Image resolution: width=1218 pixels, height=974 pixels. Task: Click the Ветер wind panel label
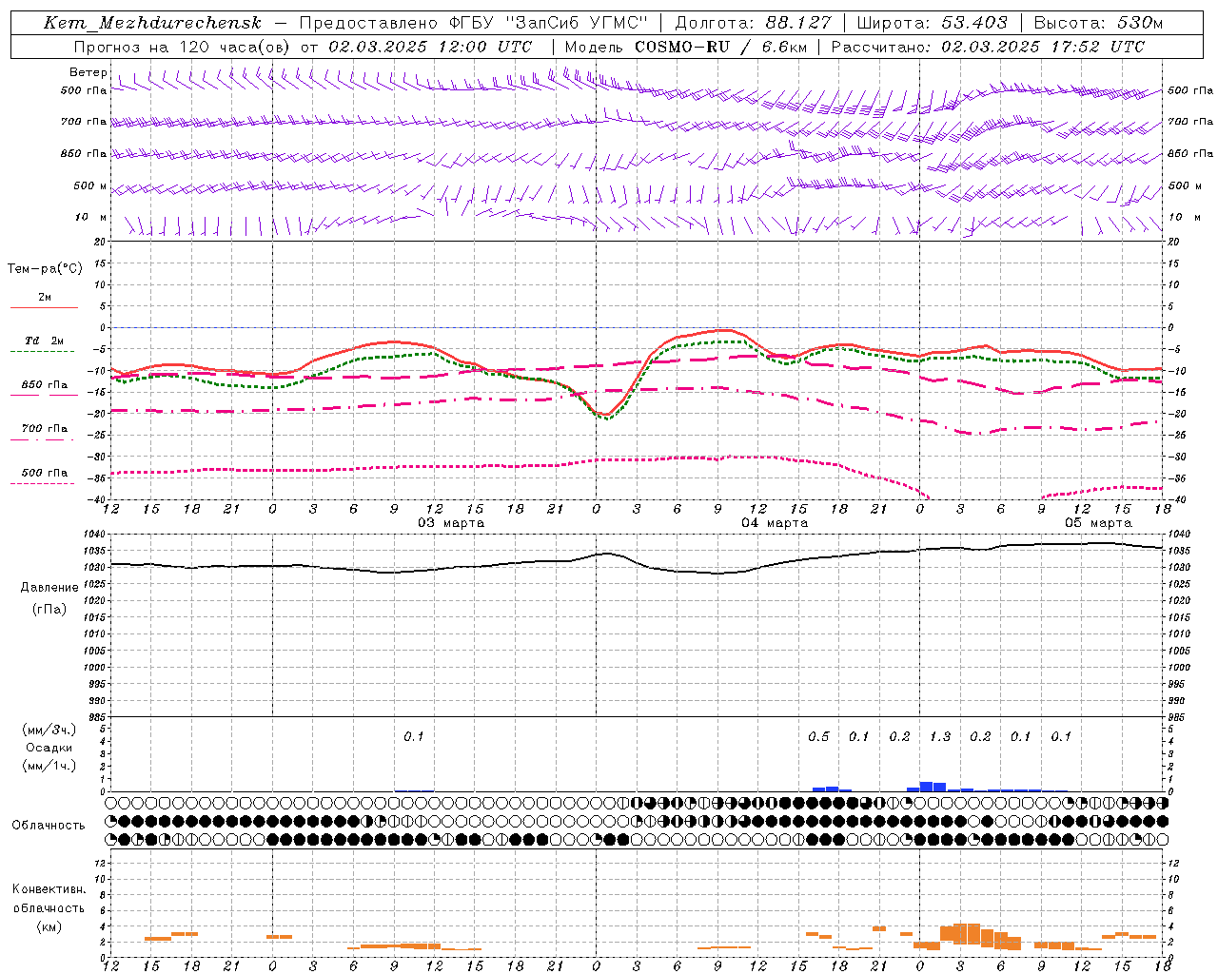click(88, 72)
